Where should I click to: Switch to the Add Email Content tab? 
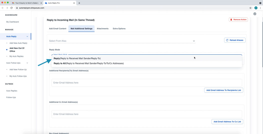point(58,29)
